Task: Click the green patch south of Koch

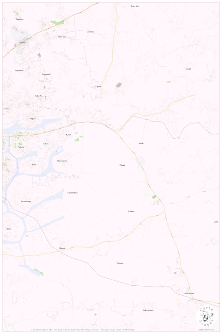Action: [77, 140]
